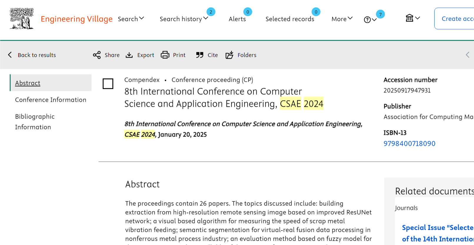Expand the Search dropdown menu
474x245 pixels.
[131, 19]
